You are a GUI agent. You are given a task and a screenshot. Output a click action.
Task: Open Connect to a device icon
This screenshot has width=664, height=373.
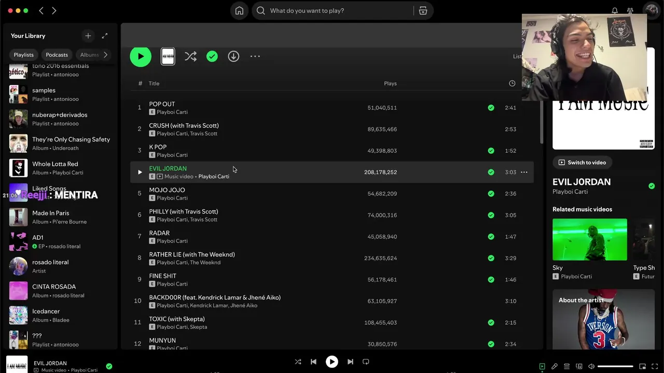coord(579,366)
